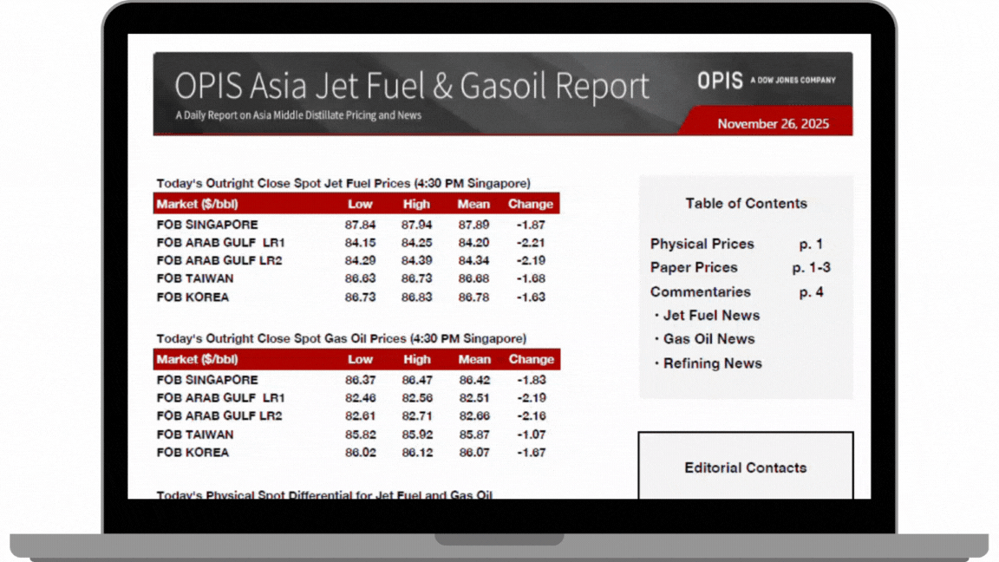
Task: Click Mean column header in Gas Oil table
Action: (x=474, y=359)
